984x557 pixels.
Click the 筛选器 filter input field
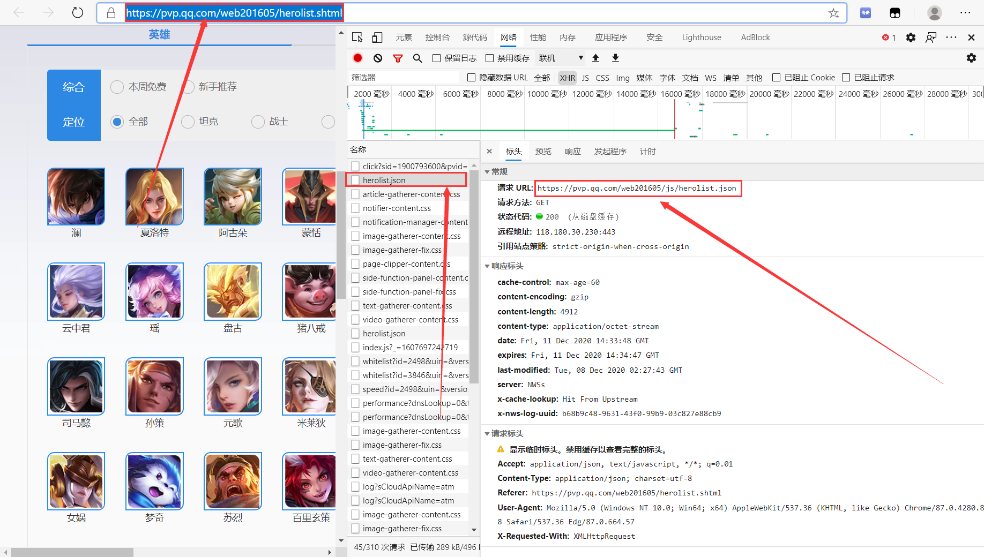403,78
